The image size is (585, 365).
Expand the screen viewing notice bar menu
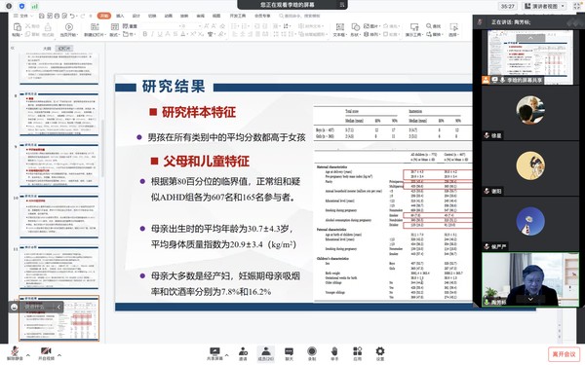[x=342, y=5]
